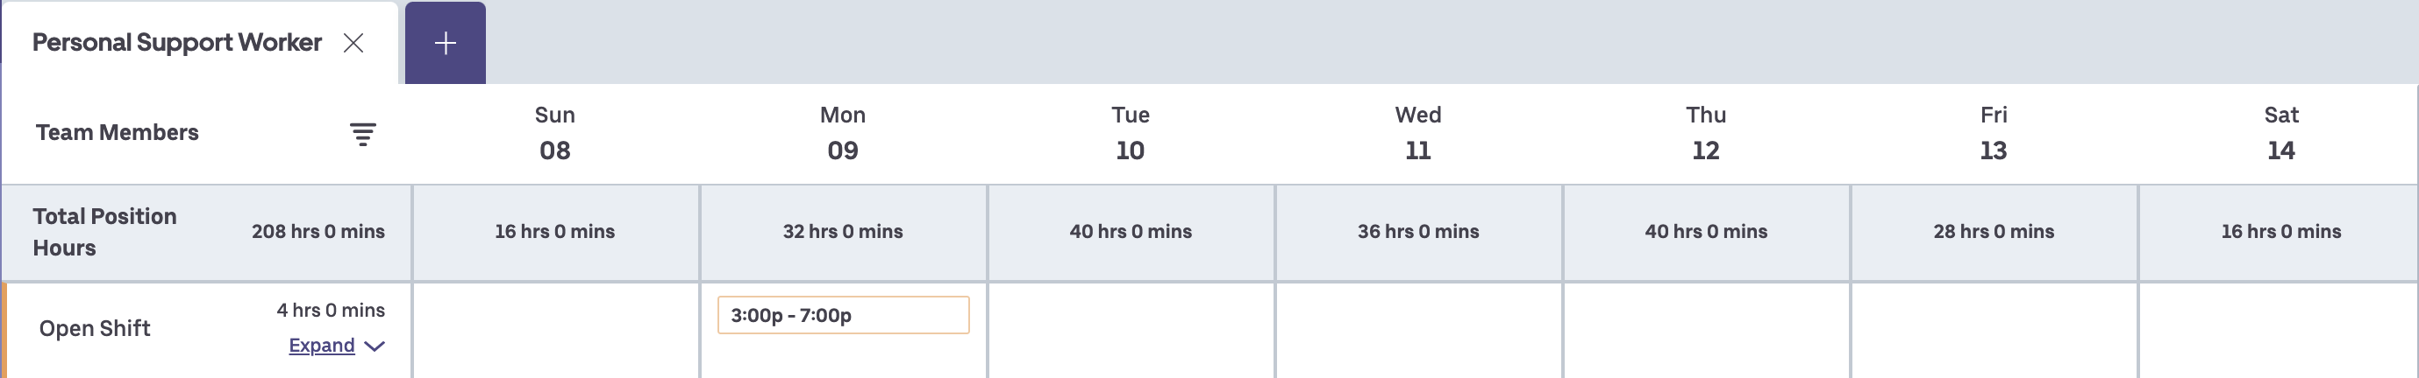Select the Sun 08 column header
Image resolution: width=2419 pixels, height=378 pixels.
coord(554,133)
